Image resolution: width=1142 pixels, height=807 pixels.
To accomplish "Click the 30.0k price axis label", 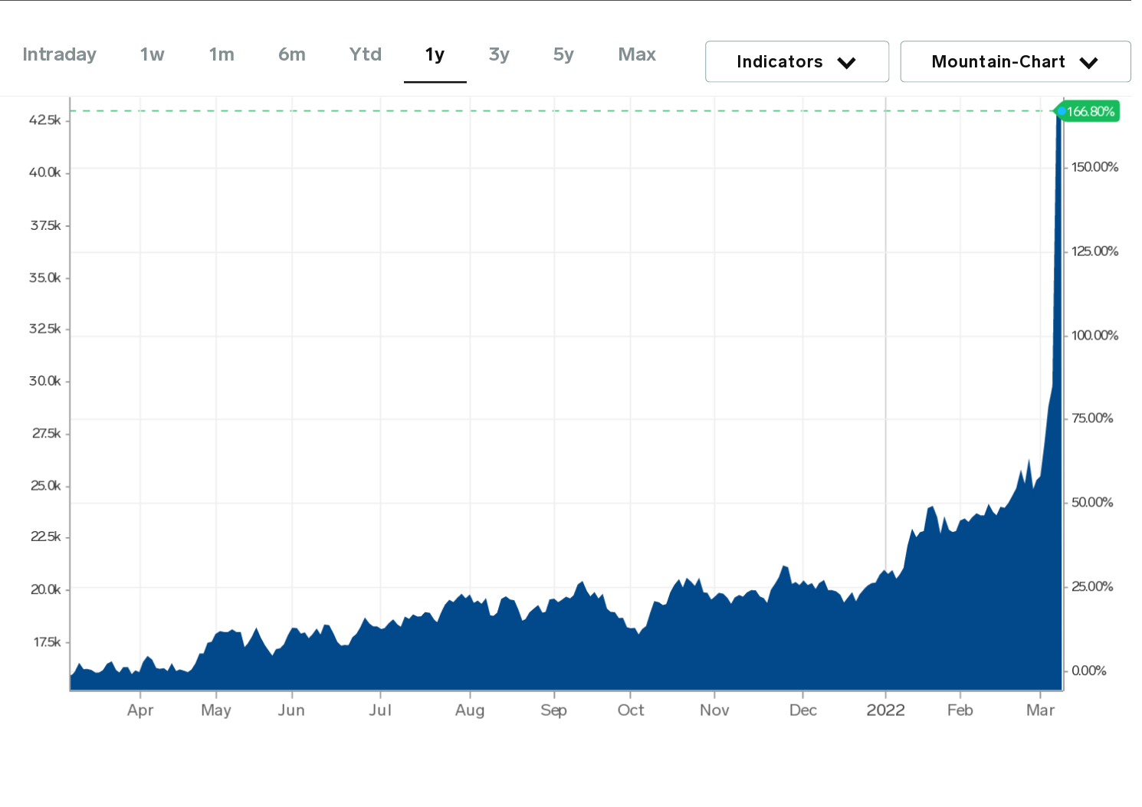I will (44, 381).
